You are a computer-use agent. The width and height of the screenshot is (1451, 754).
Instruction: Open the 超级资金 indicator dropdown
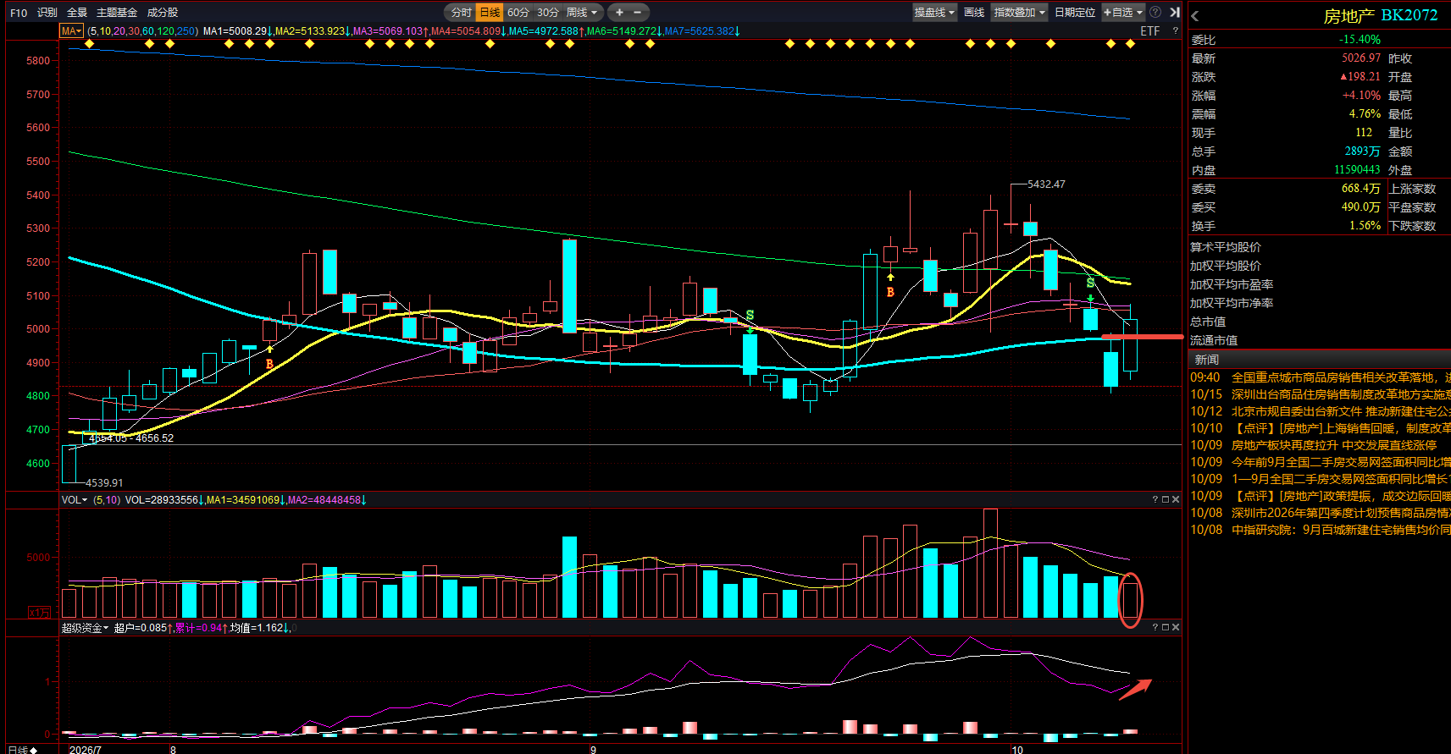click(x=85, y=627)
